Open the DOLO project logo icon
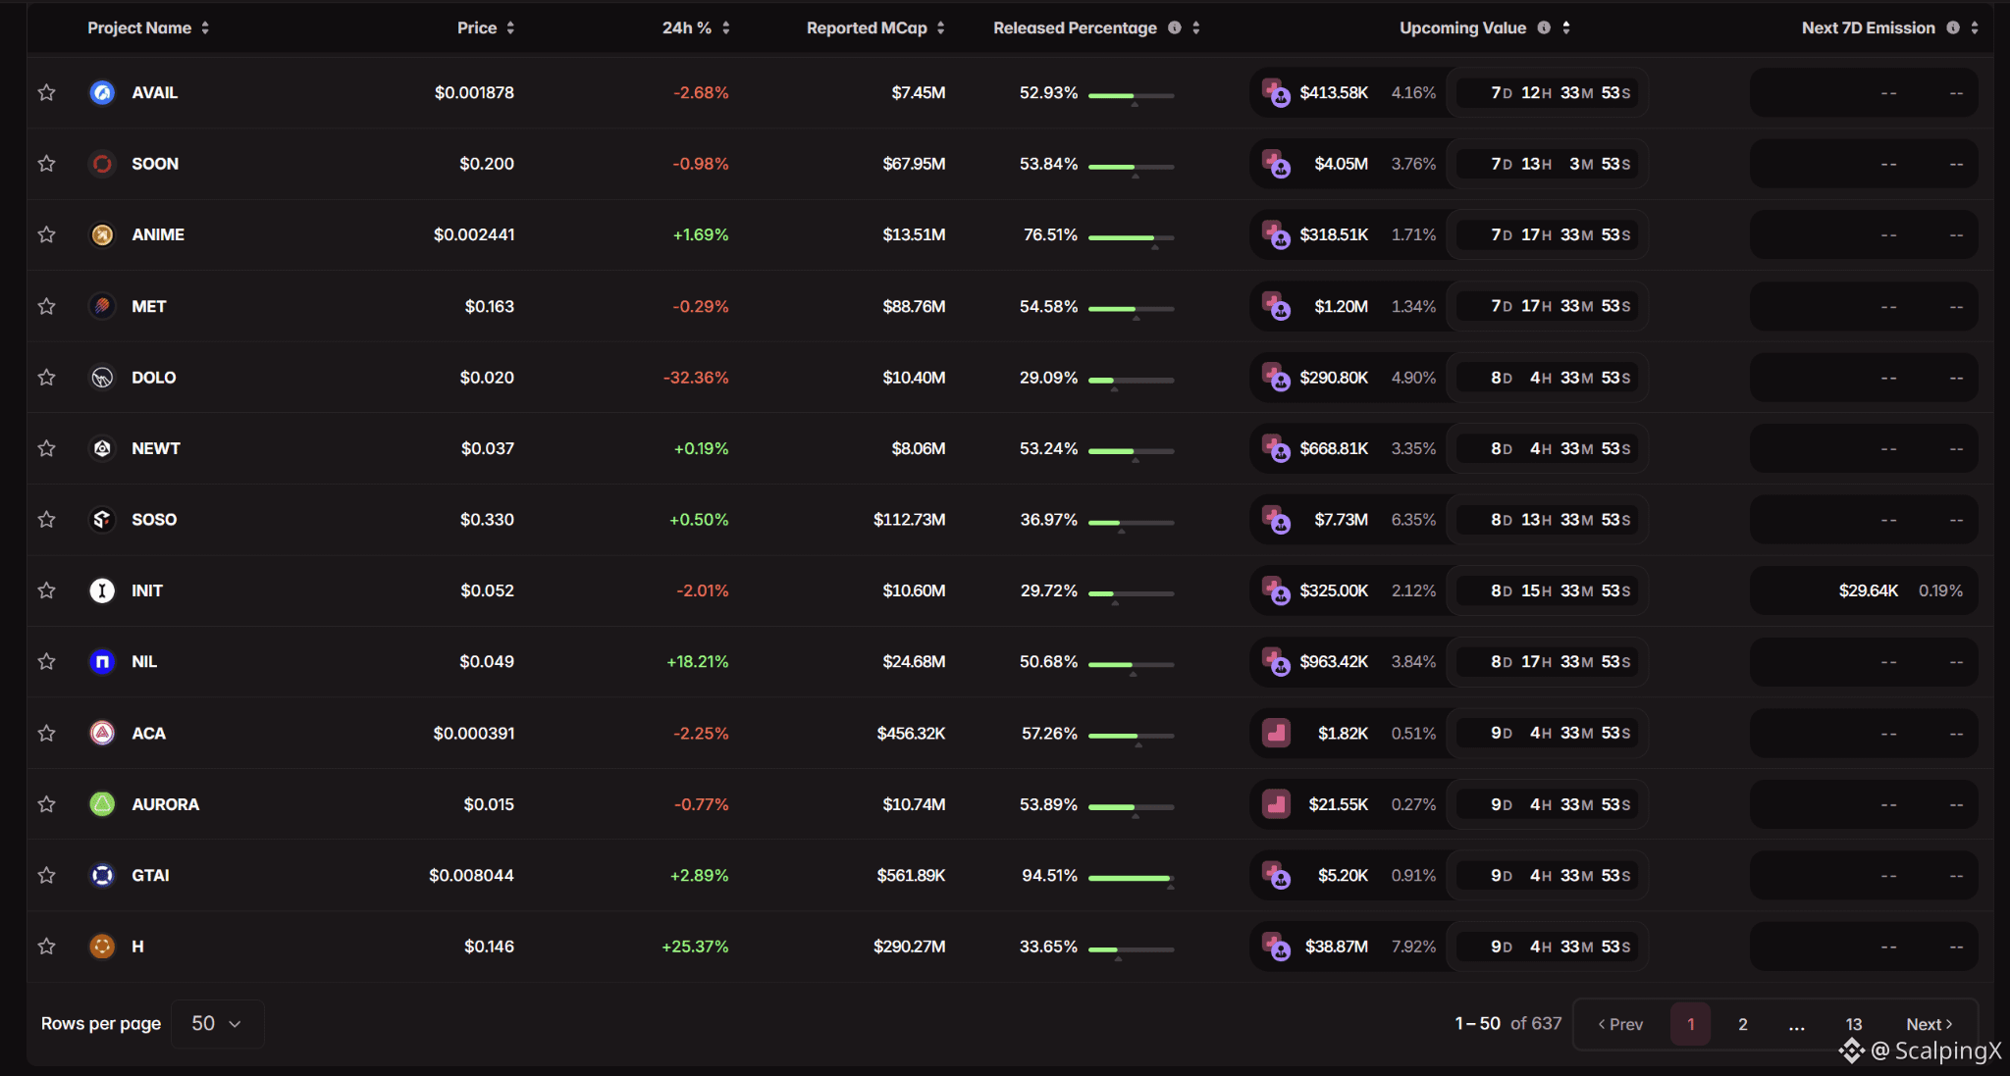This screenshot has height=1076, width=2010. [102, 378]
